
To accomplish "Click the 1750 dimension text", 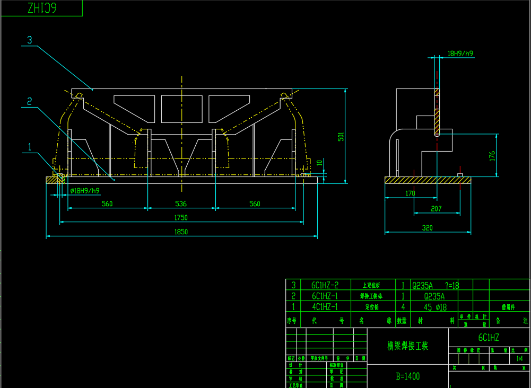I will pyautogui.click(x=181, y=218).
